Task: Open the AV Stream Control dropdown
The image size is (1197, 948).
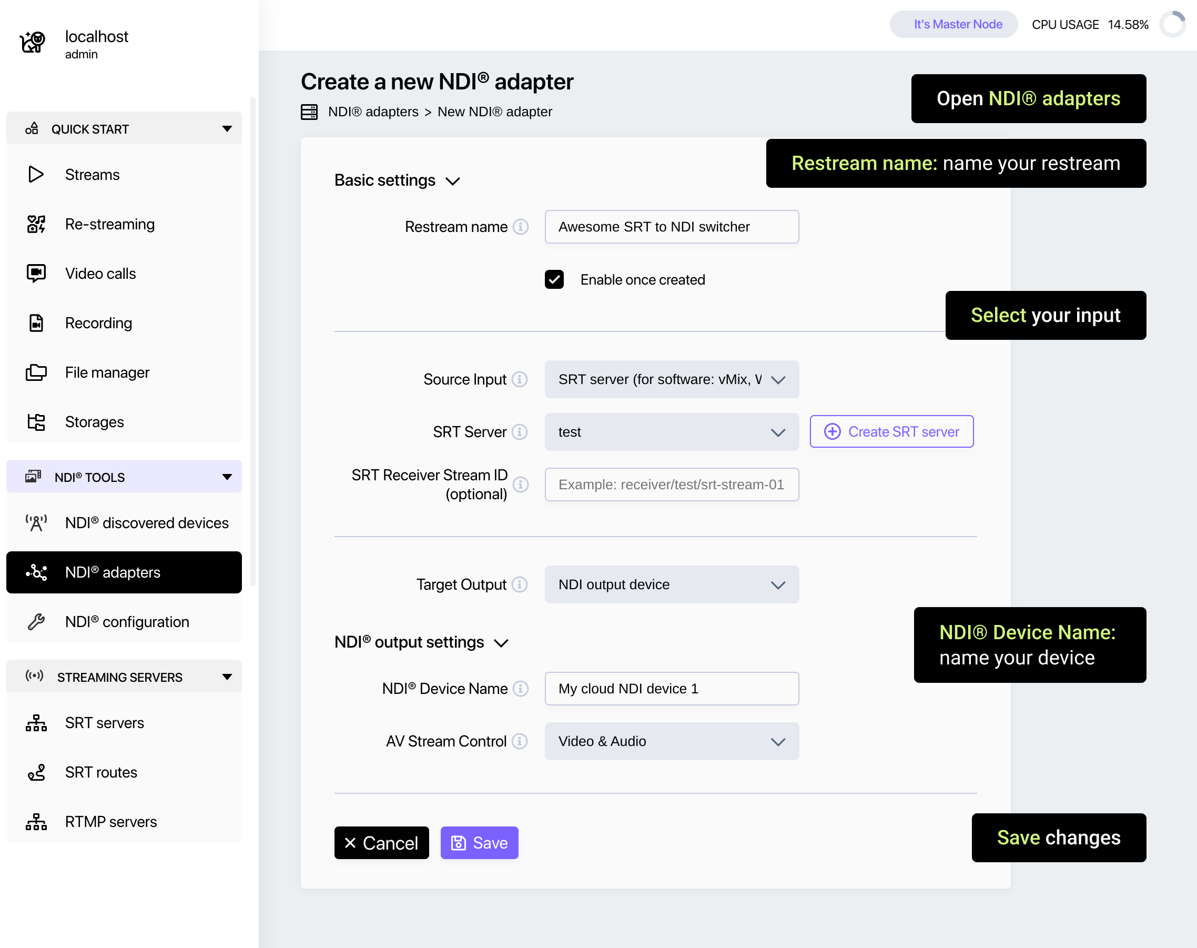Action: [x=672, y=741]
